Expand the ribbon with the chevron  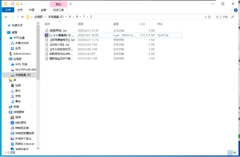(x=231, y=10)
